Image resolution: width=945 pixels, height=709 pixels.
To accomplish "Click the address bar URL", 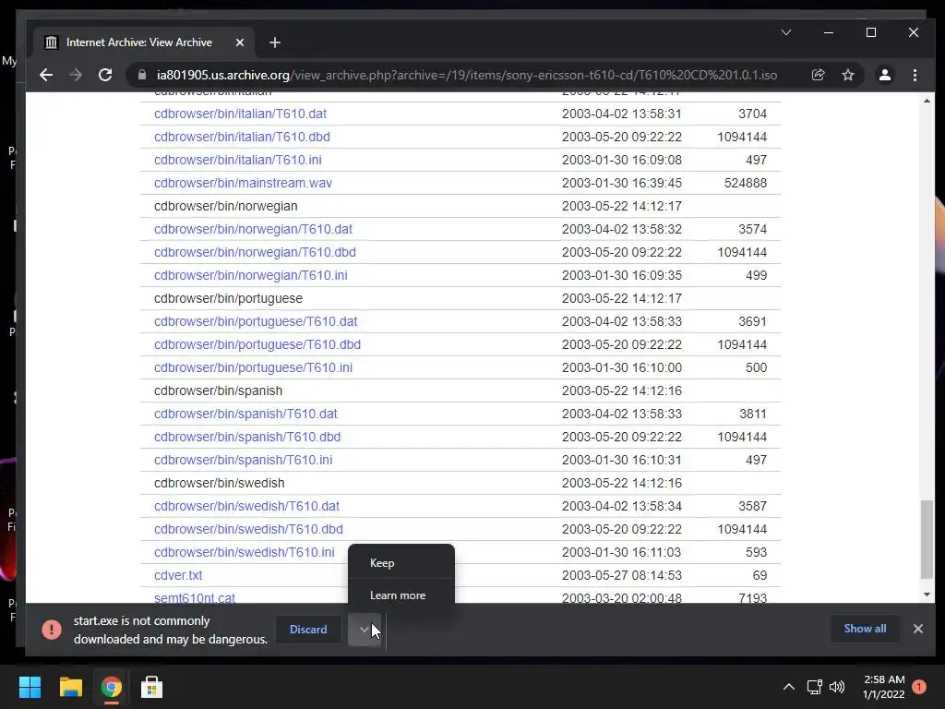I will (466, 75).
